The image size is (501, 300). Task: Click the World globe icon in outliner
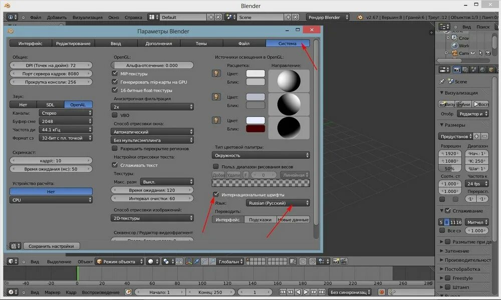[x=455, y=45]
